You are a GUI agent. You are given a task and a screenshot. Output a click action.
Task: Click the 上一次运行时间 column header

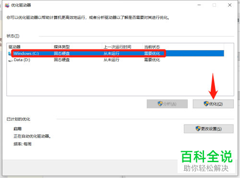coord(122,47)
